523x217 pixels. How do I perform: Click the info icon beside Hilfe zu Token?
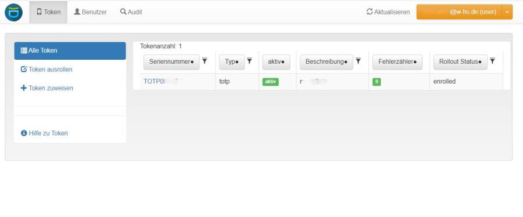click(24, 133)
